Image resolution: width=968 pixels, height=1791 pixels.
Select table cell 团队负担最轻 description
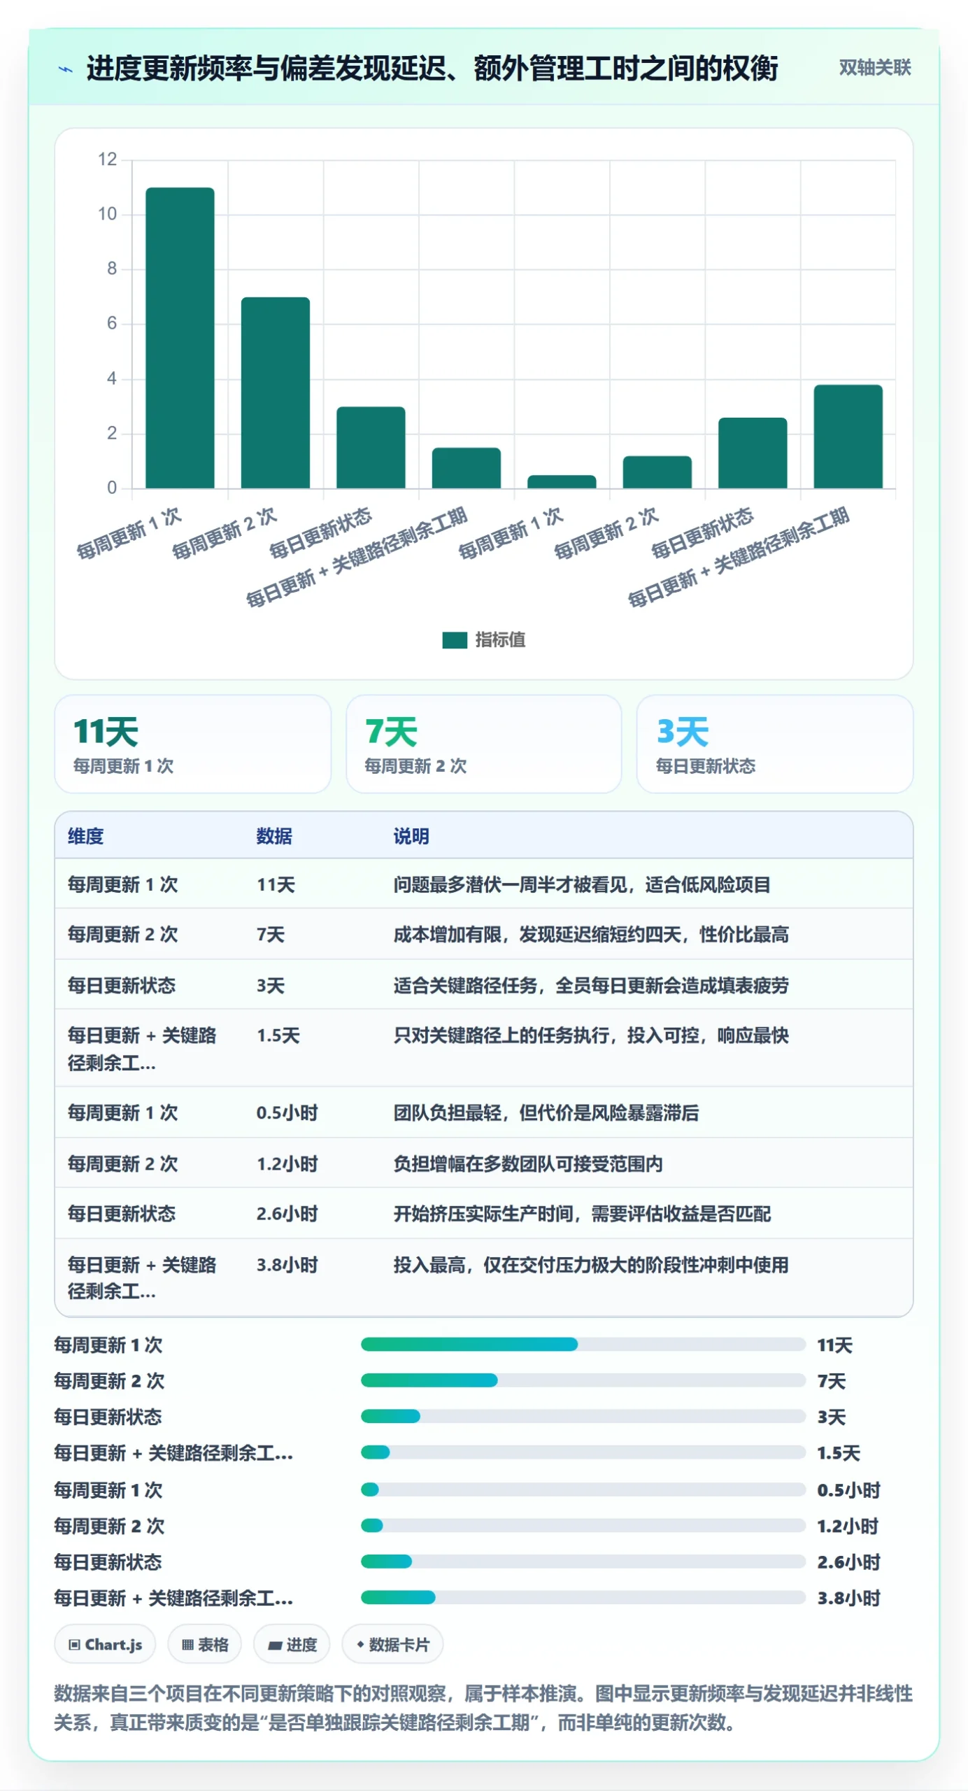click(546, 1112)
